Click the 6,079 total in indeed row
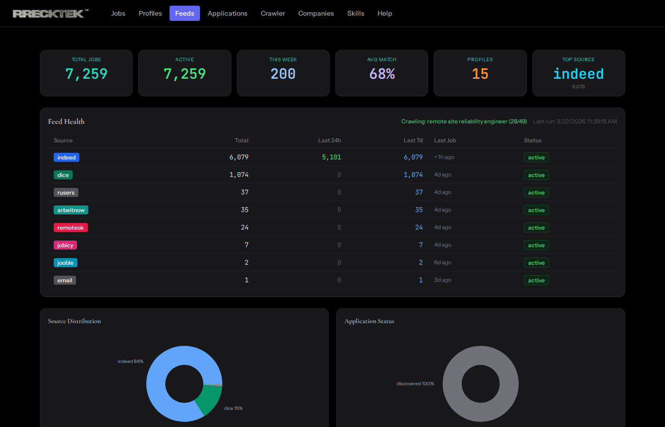 pos(239,157)
